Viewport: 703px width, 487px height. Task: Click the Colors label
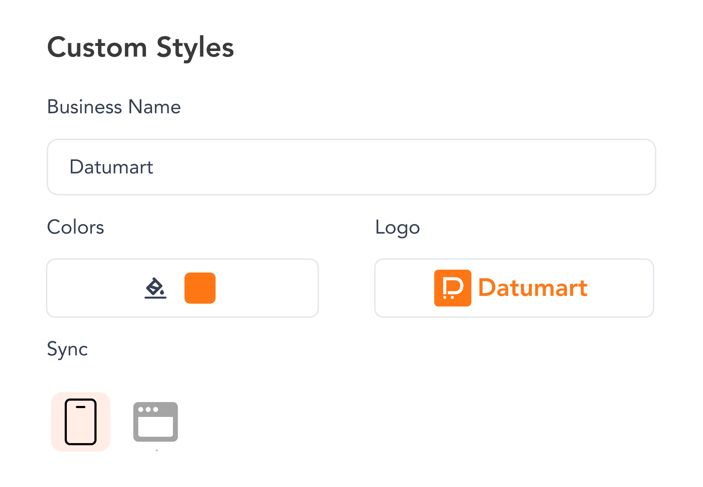[x=75, y=227]
